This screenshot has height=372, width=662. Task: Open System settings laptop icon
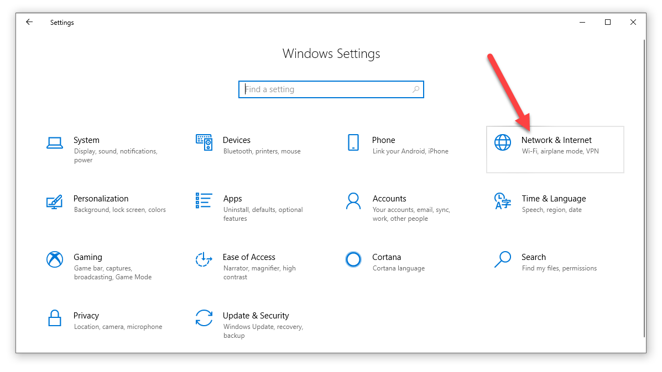(x=54, y=143)
